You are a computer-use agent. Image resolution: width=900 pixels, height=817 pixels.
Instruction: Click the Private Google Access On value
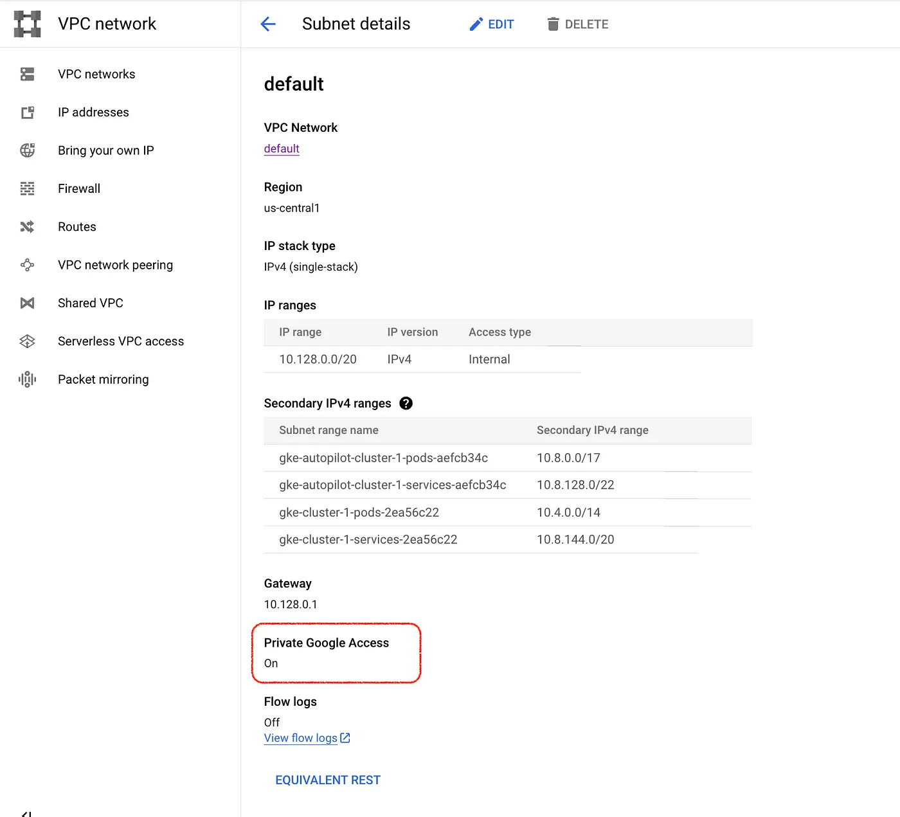(271, 663)
